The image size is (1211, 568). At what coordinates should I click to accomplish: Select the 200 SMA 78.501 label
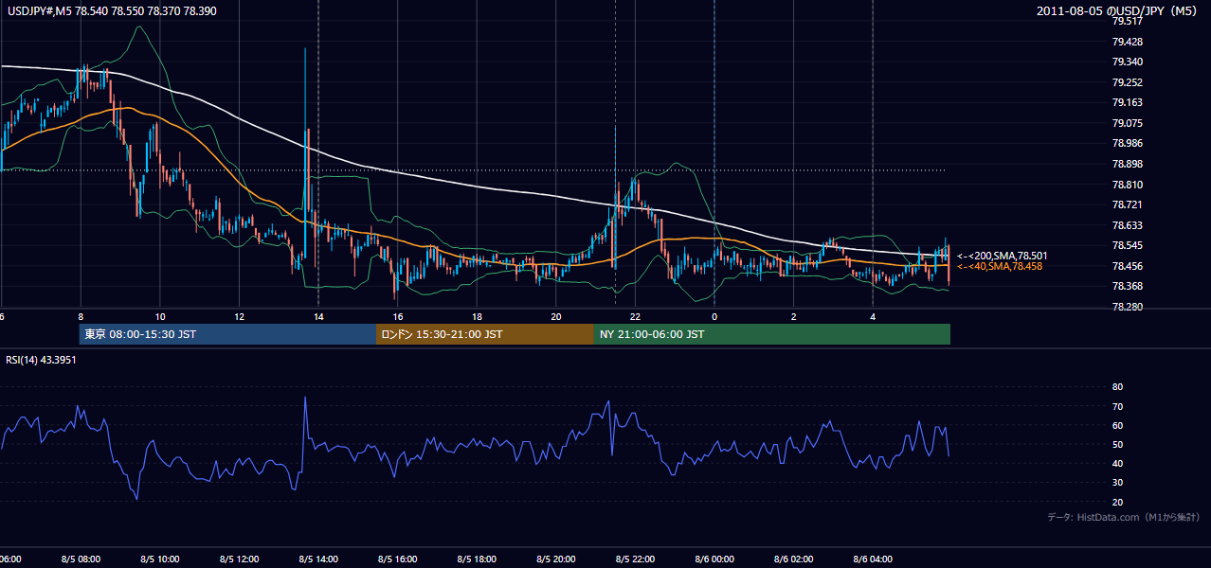coord(1001,256)
